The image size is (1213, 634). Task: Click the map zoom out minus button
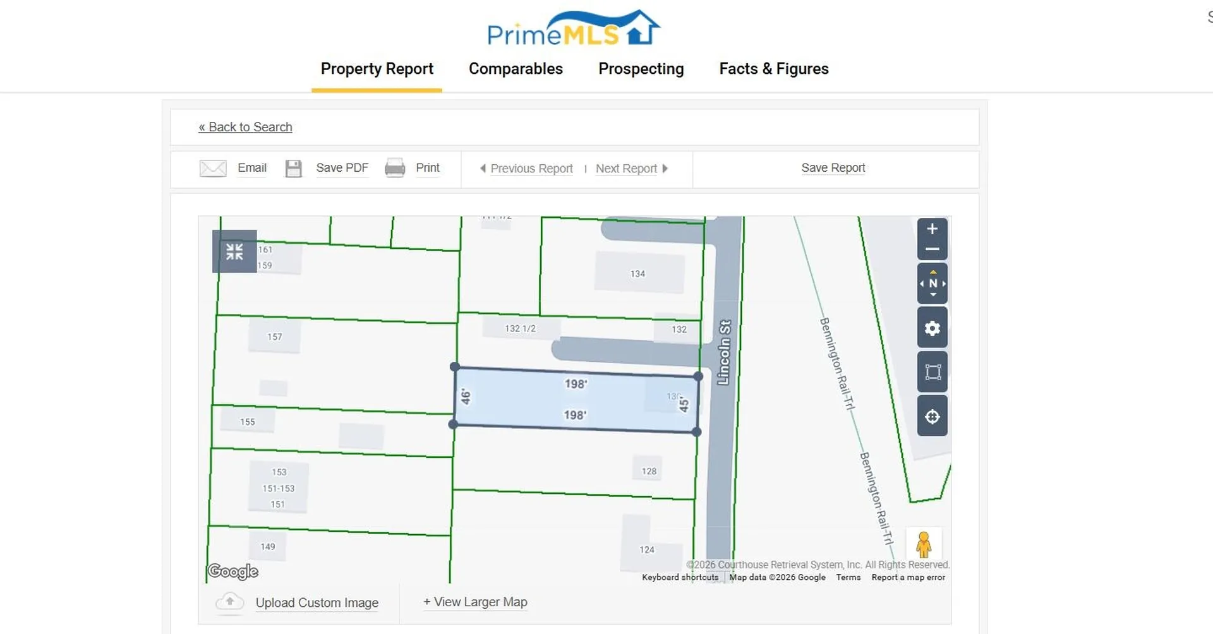[932, 249]
